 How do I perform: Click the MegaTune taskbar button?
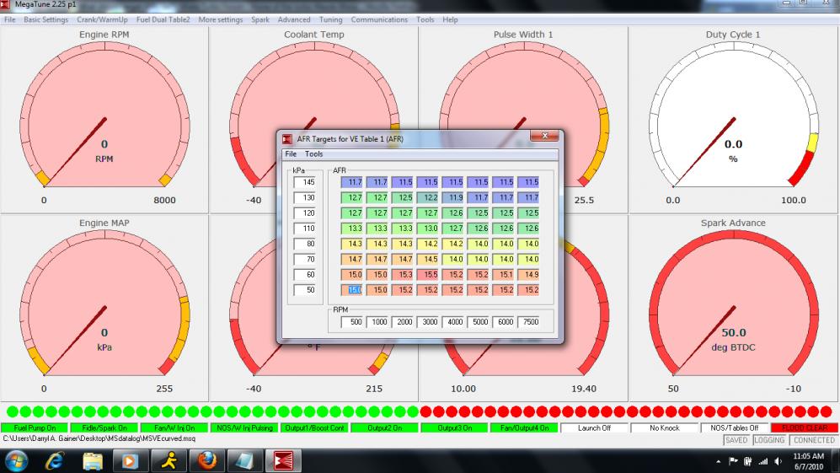283,461
